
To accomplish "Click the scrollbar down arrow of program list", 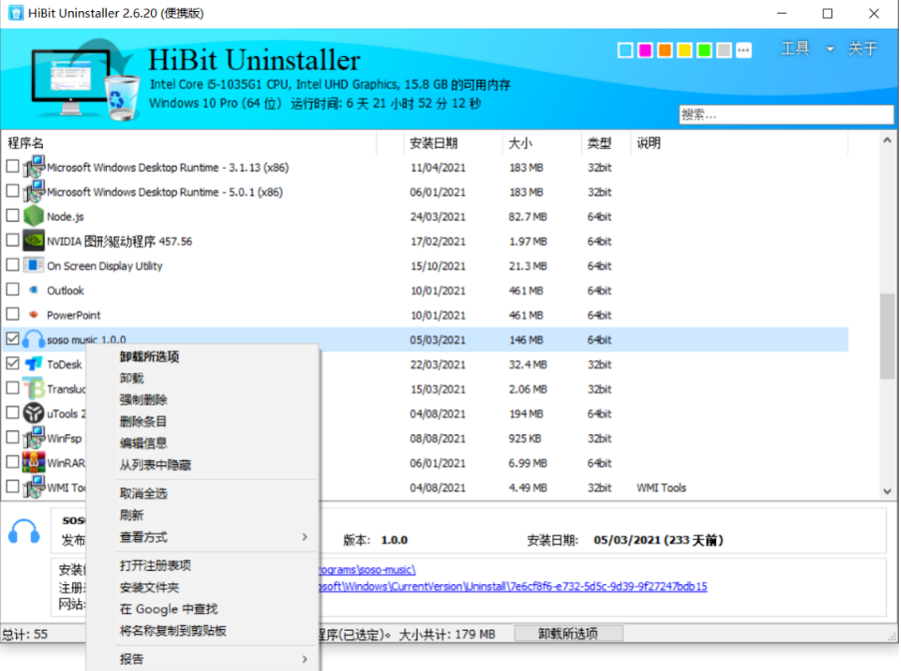I will coord(887,491).
